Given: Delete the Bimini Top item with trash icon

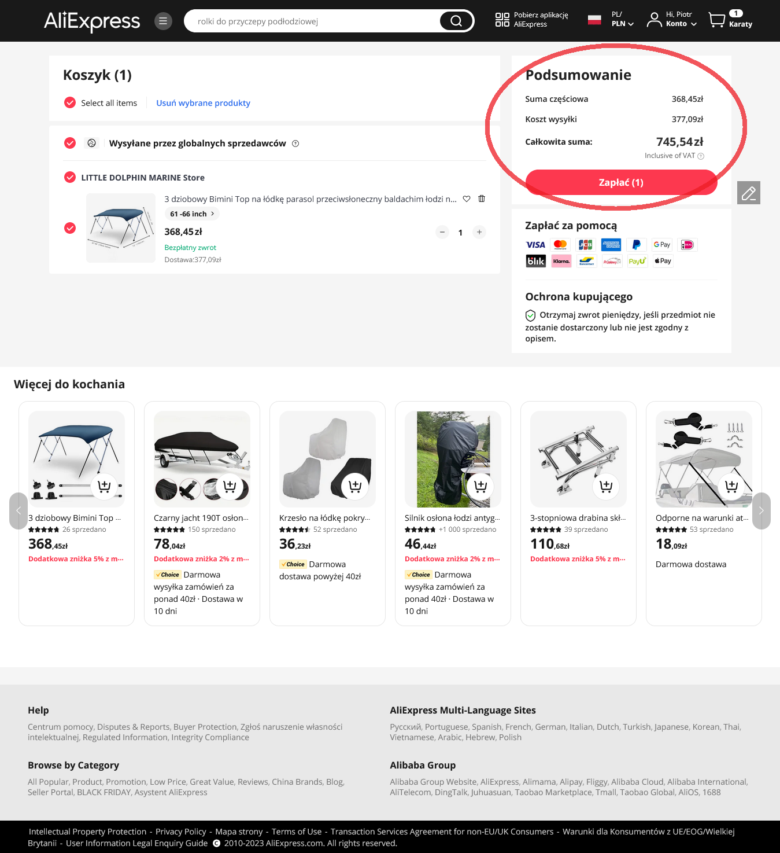Looking at the screenshot, I should point(482,198).
